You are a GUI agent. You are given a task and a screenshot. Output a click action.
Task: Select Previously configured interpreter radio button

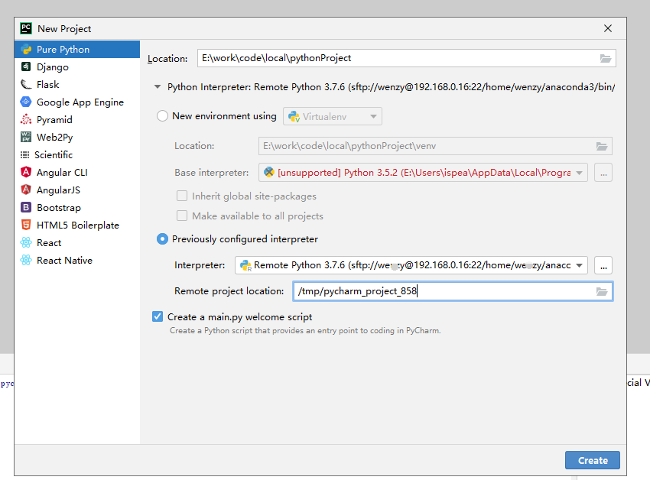pos(162,238)
